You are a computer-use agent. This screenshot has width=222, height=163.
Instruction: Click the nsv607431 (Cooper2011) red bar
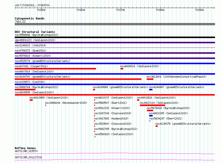tap(55, 69)
